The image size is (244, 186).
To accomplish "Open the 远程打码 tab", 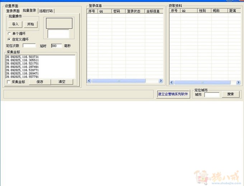I will coord(46,11).
